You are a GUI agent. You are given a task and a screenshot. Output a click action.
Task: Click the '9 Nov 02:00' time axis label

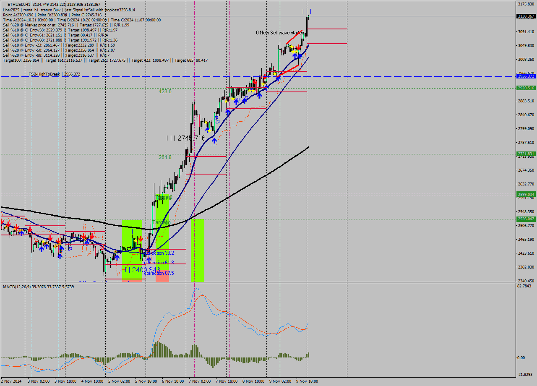pos(280,381)
